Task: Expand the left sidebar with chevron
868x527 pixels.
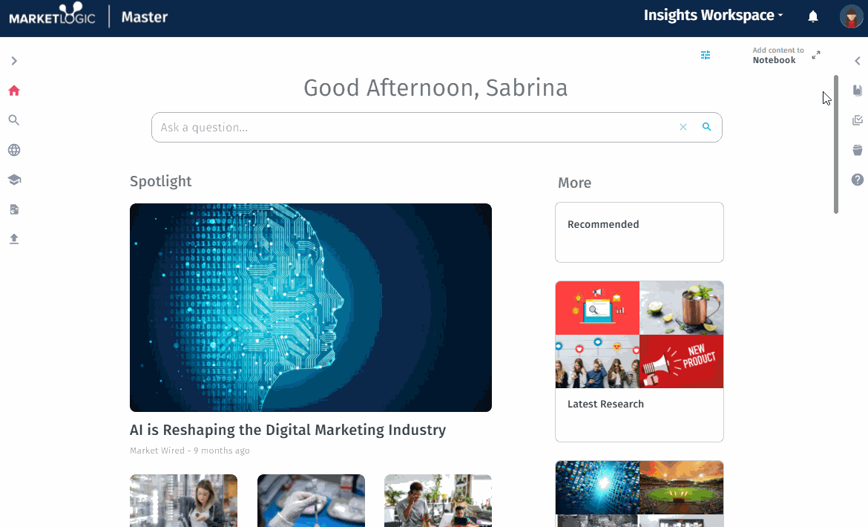Action: (14, 61)
